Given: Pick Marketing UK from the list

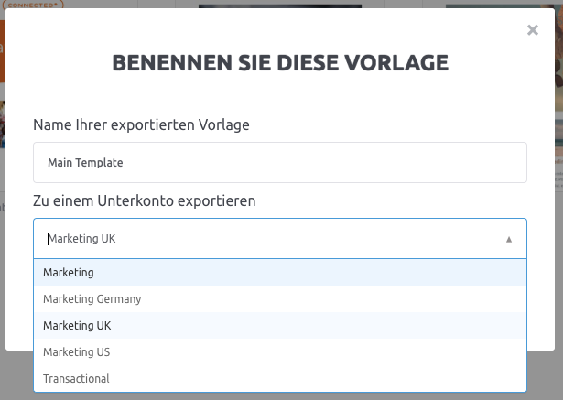Looking at the screenshot, I should [x=280, y=326].
